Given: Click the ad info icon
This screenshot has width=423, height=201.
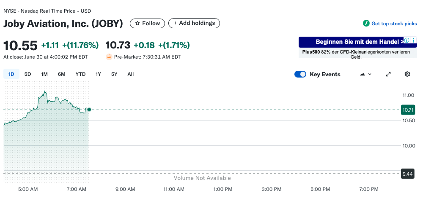Looking at the screenshot, I should (407, 41).
